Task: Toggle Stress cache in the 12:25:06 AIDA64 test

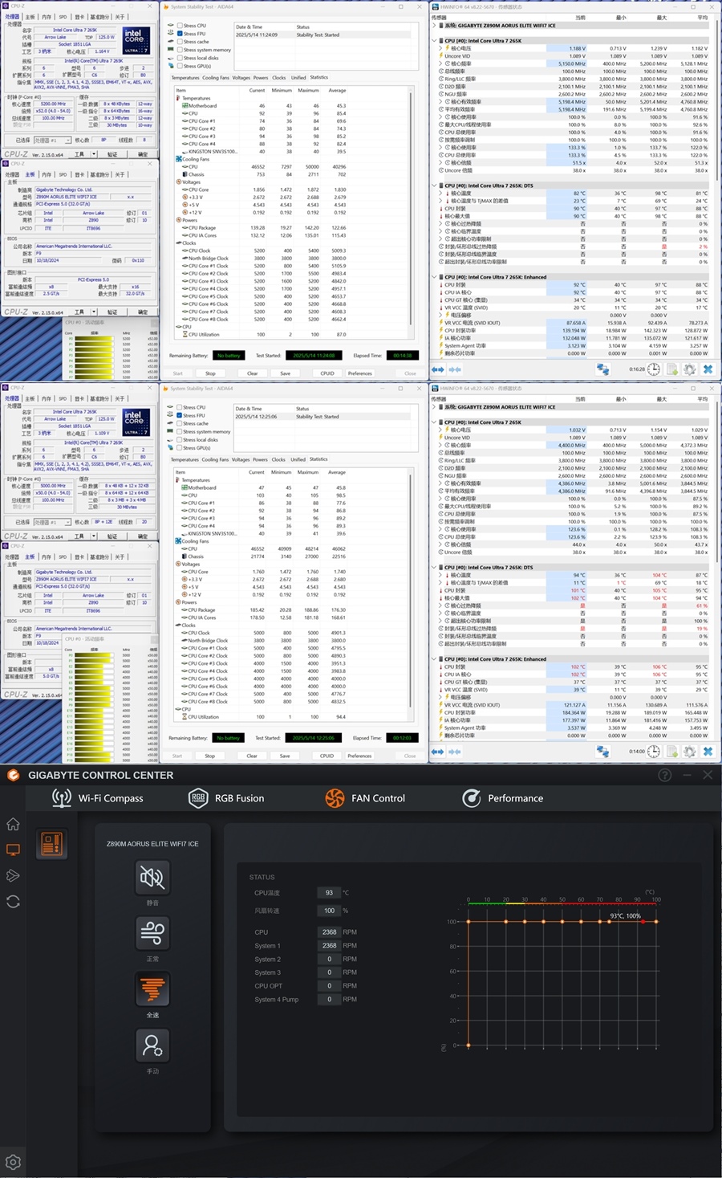Action: (180, 423)
